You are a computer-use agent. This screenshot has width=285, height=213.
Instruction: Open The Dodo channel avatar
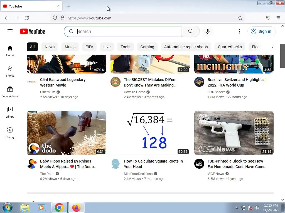tap(32, 164)
